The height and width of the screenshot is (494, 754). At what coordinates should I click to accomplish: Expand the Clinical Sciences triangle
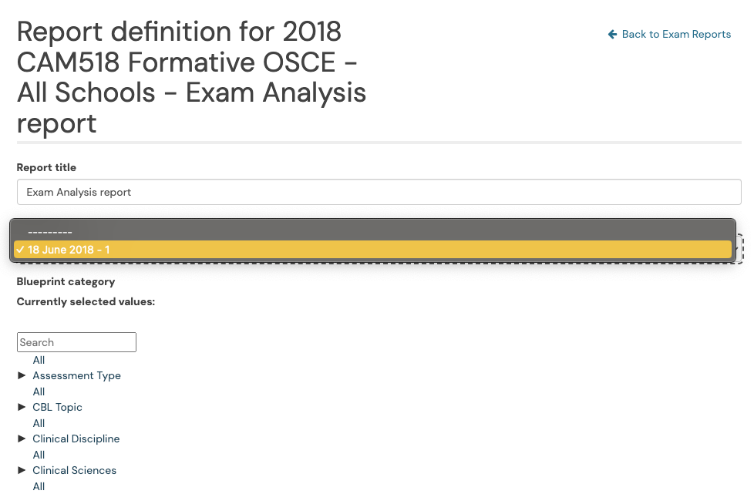click(x=22, y=470)
